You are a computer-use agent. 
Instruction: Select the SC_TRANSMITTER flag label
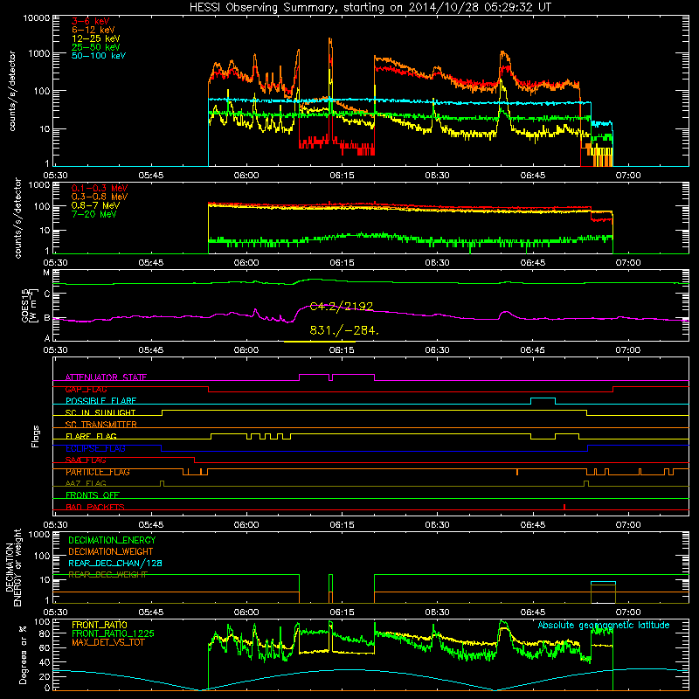[x=101, y=425]
